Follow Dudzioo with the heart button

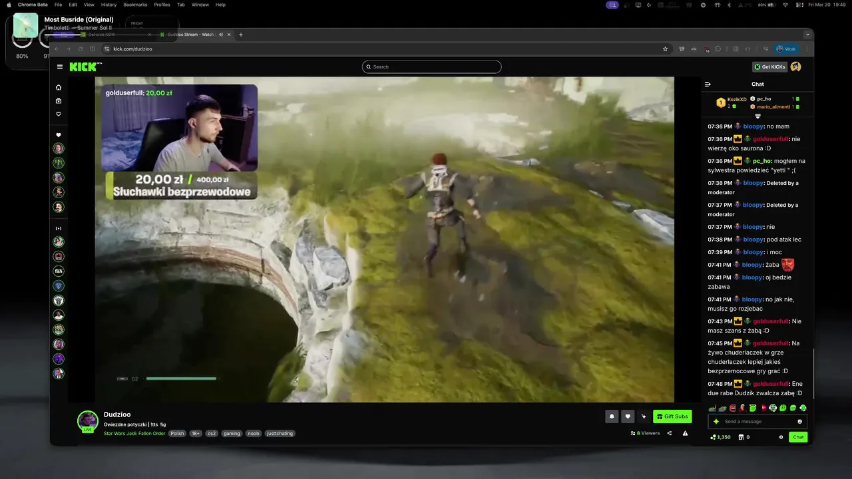point(628,416)
